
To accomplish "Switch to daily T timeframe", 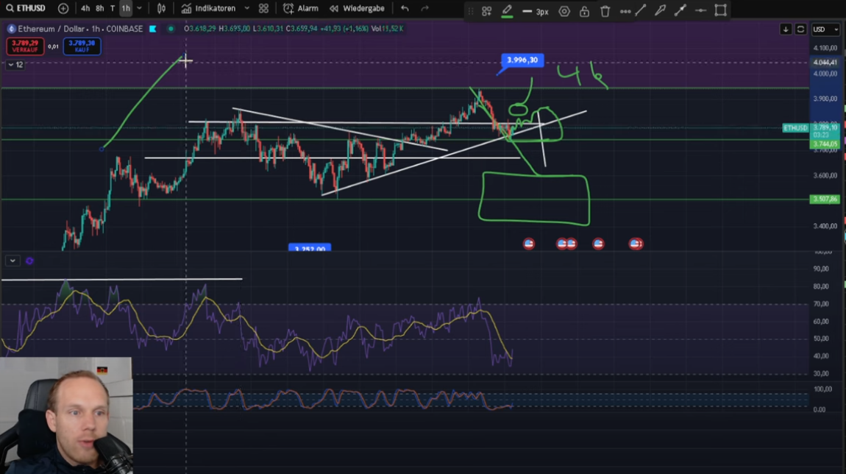I will (x=113, y=8).
